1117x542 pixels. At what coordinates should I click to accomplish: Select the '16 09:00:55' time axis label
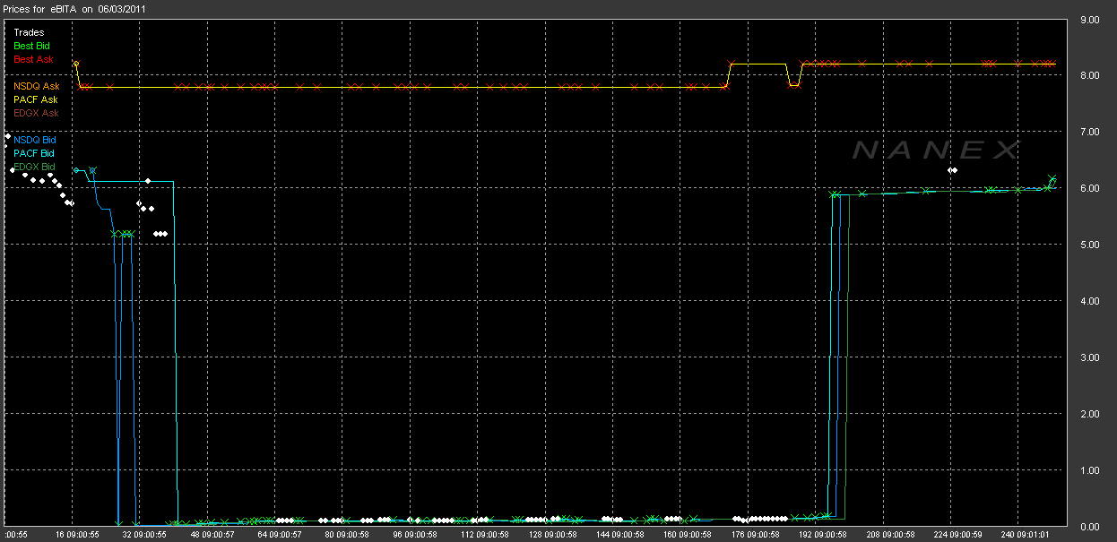(80, 534)
